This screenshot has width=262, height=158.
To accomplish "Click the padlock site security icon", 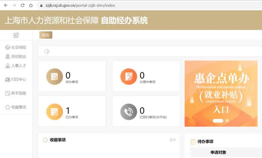I will click(x=41, y=6).
